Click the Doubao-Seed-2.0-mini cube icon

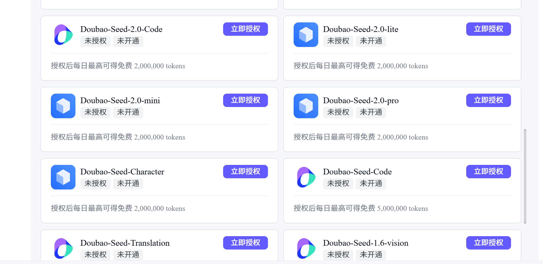tap(63, 106)
